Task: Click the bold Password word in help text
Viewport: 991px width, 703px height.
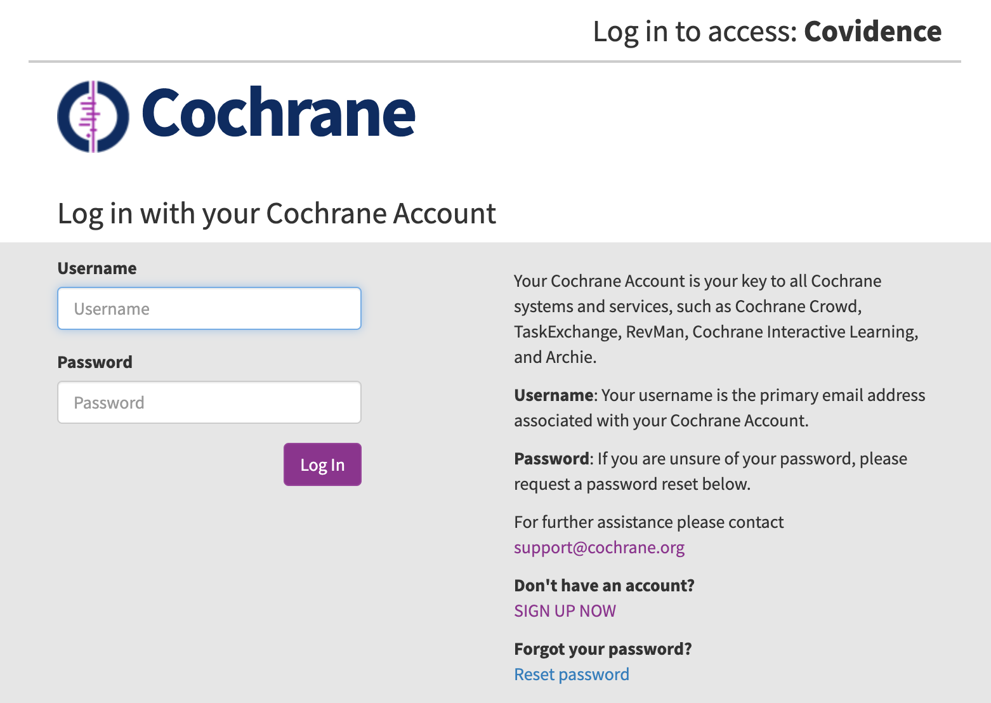Action: coord(551,459)
